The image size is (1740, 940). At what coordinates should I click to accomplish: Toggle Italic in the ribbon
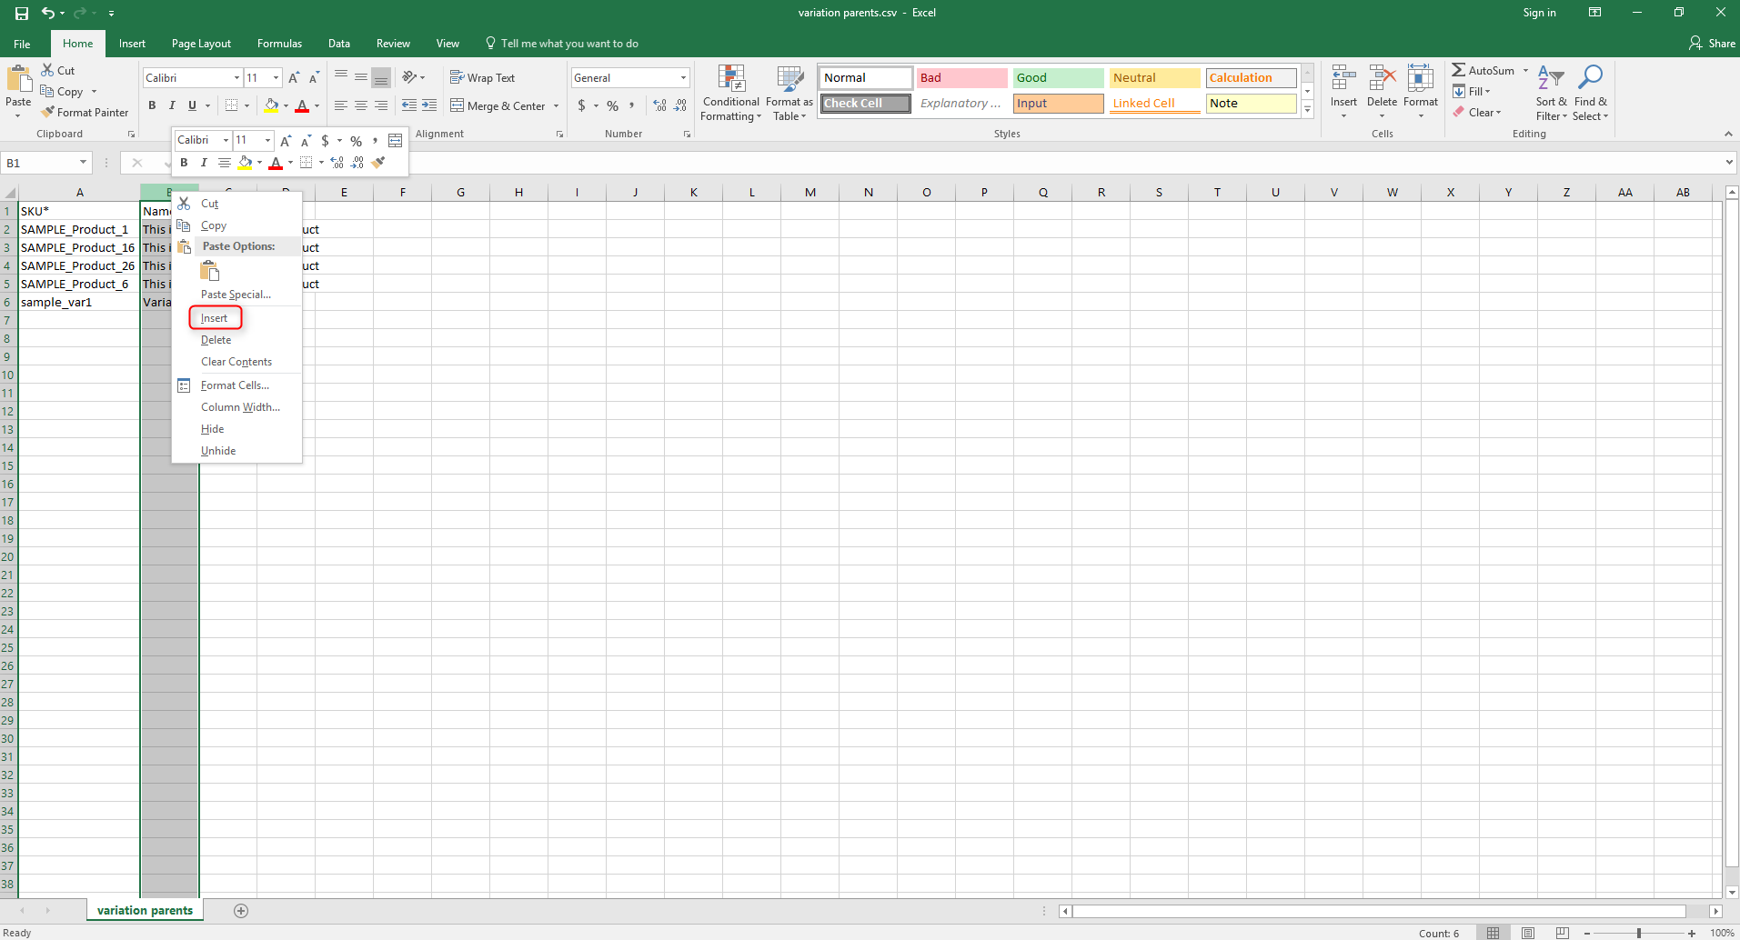pos(172,105)
